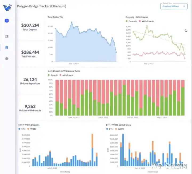The height and width of the screenshot is (174, 192).
Task: Open the Total Bridge TXs chart title
Action: point(55,17)
